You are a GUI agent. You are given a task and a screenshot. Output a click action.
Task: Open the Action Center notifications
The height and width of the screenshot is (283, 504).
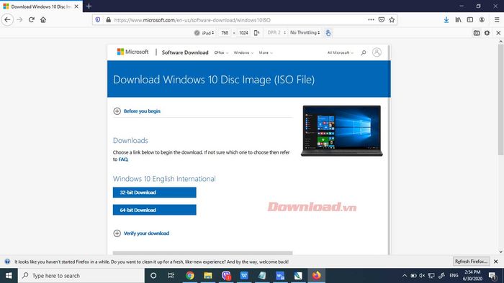(492, 276)
